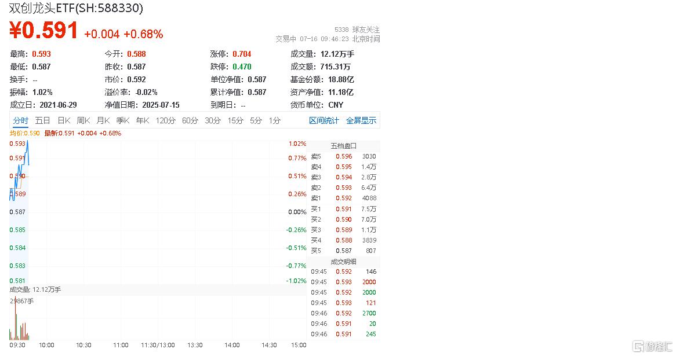Screen dimensions: 676x356
Task: Select the 1分 interval chart
Action: tap(275, 120)
